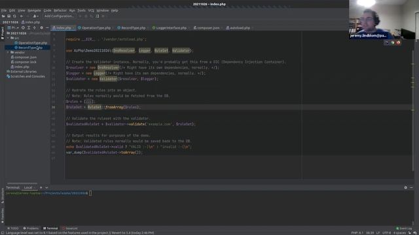Click the Expand All icon in Project panel
Image resolution: width=419 pixels, height=235 pixels.
(x=29, y=27)
